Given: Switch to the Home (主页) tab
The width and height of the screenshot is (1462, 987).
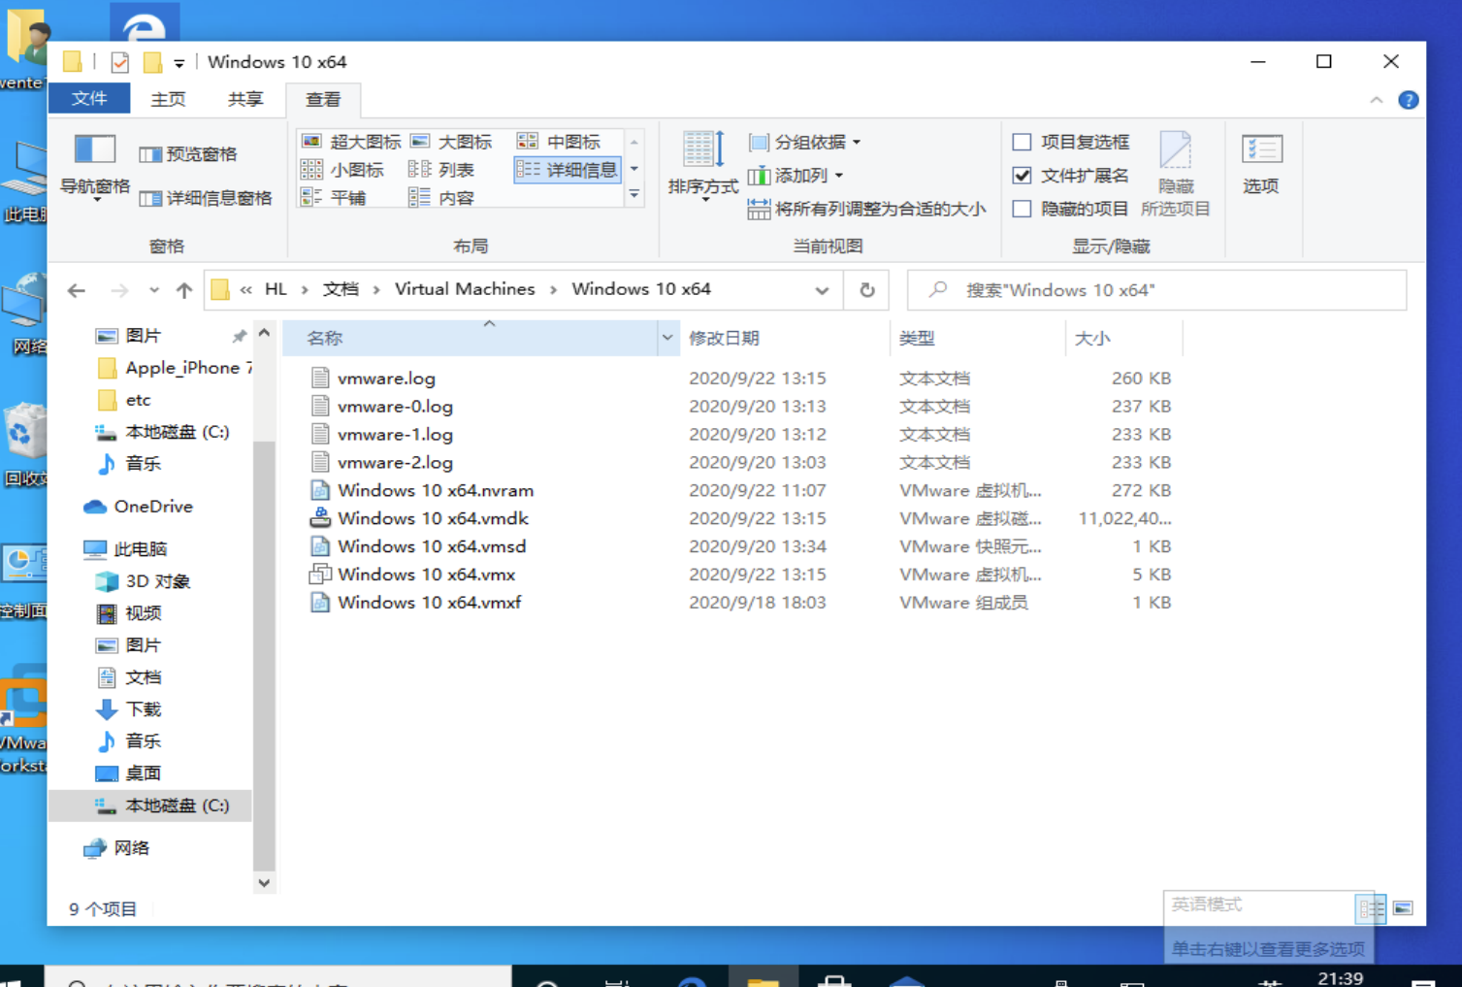Looking at the screenshot, I should (168, 99).
